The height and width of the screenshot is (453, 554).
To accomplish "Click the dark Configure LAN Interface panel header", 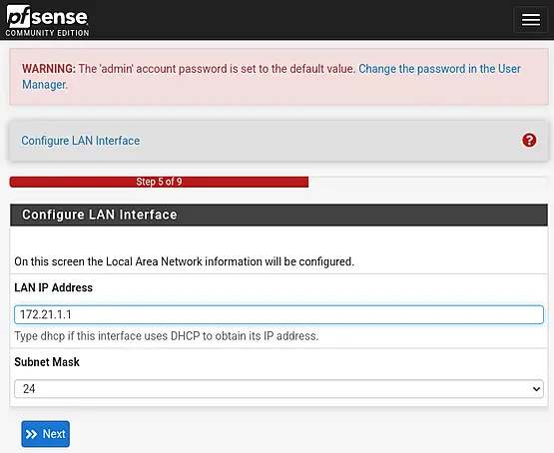I will click(278, 215).
